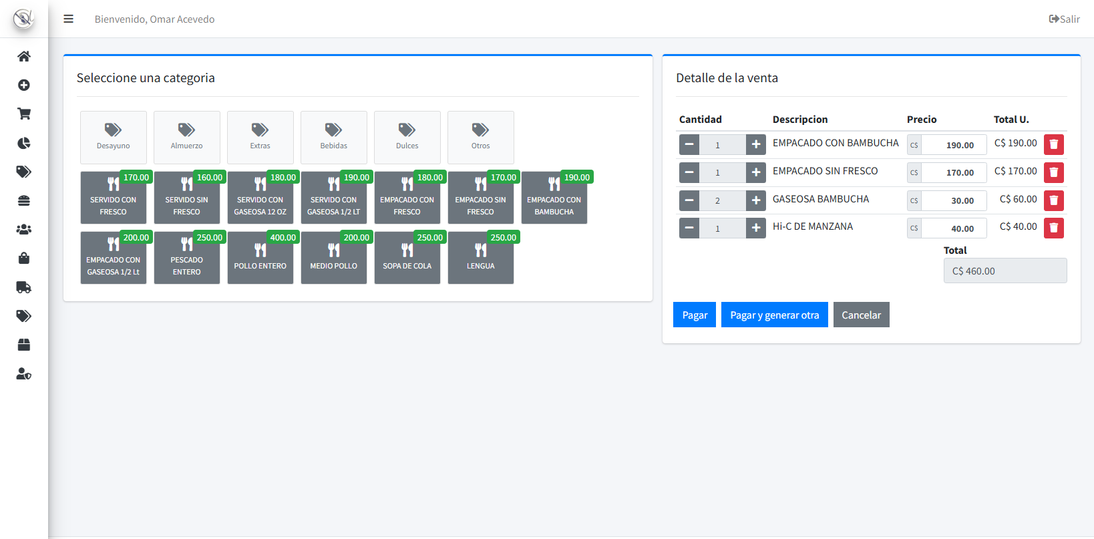Edit price field of GASEOSA BAMBUCHA
This screenshot has height=539, width=1094.
click(x=954, y=200)
